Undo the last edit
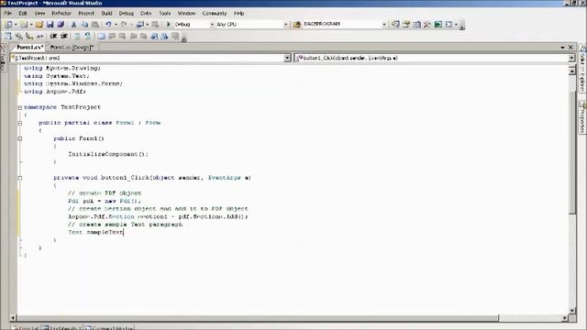Image resolution: width=587 pixels, height=330 pixels. [108, 25]
